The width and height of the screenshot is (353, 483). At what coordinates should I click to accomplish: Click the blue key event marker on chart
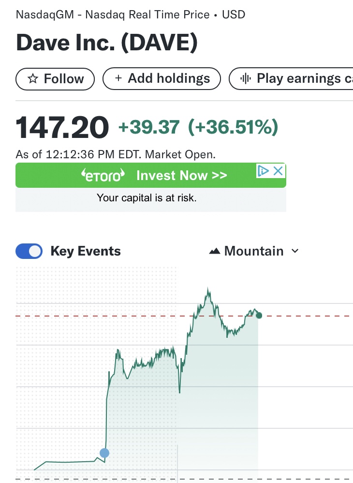click(104, 453)
